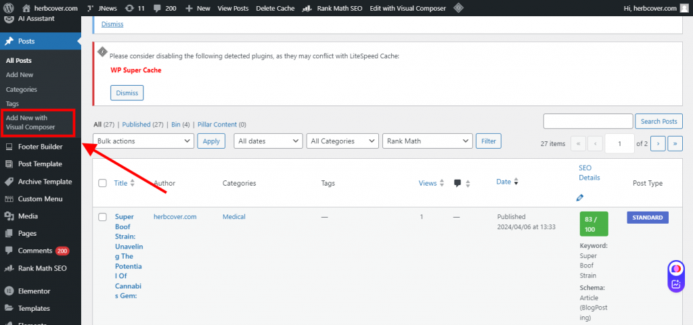This screenshot has height=325, width=693.
Task: Click the Medical category link
Action: pos(233,216)
